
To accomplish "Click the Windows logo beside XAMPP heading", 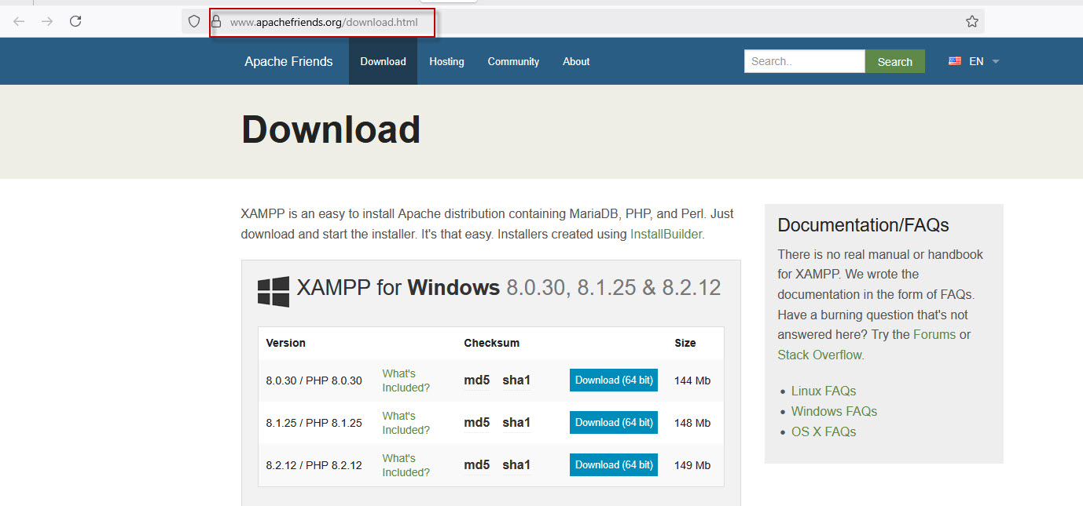I will (x=274, y=291).
